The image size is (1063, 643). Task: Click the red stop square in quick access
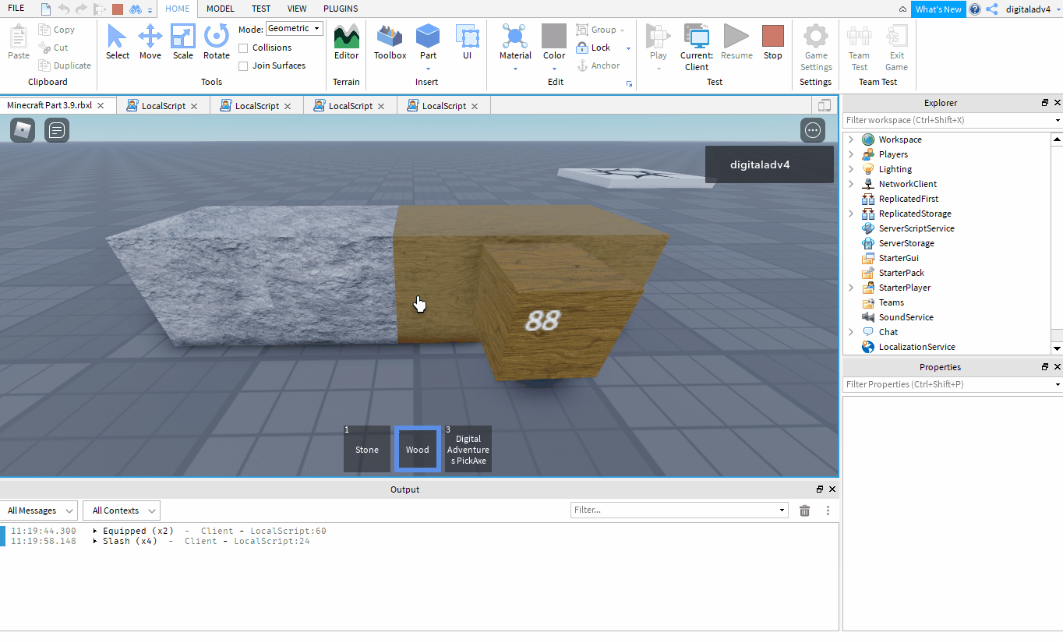point(118,9)
